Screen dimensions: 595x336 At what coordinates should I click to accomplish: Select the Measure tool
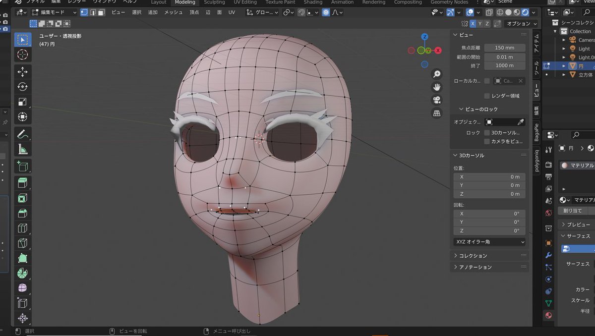click(23, 149)
